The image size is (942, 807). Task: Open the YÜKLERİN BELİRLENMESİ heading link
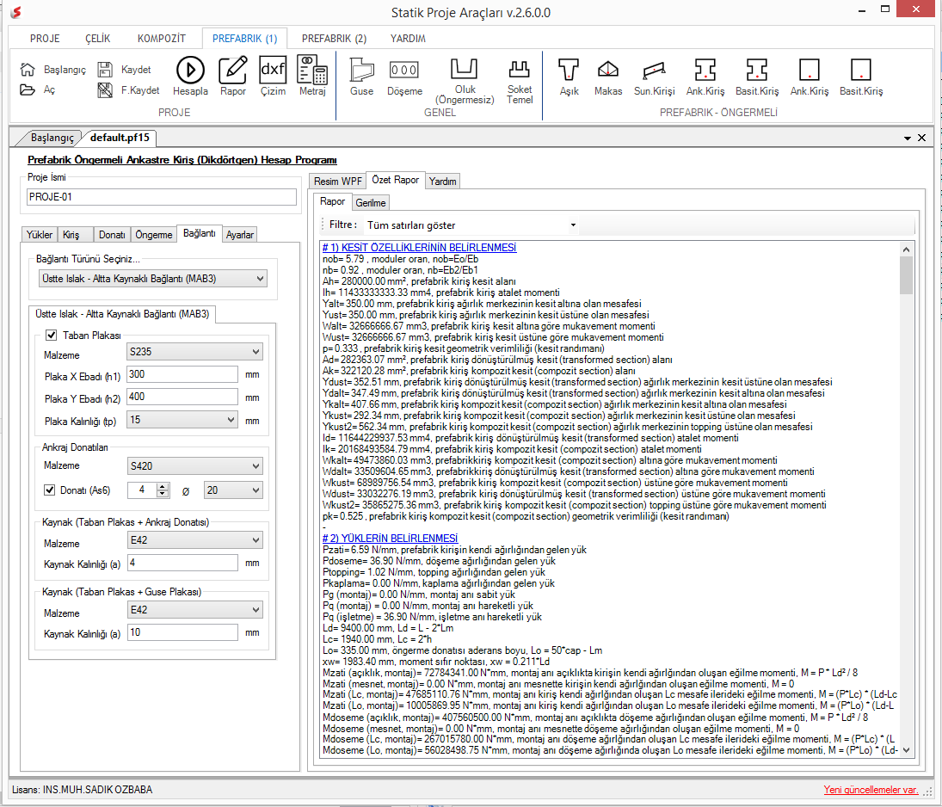point(391,539)
